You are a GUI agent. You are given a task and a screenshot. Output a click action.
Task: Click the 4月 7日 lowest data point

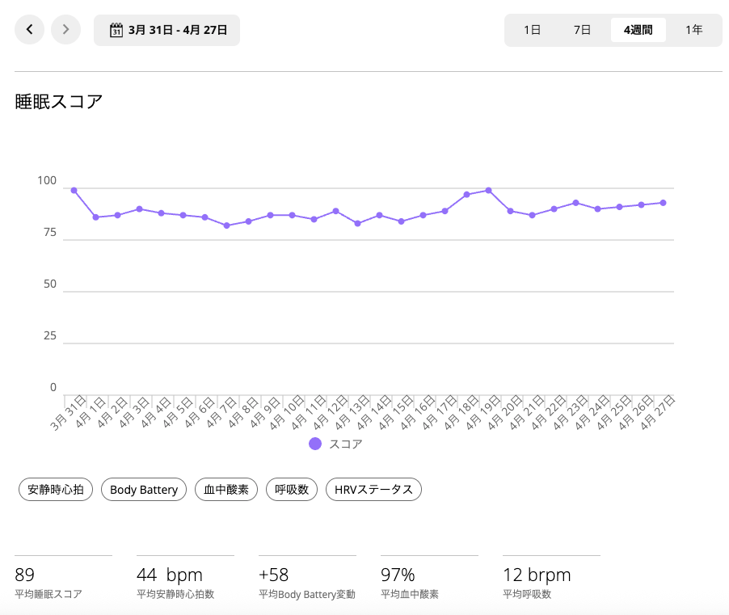(x=226, y=225)
